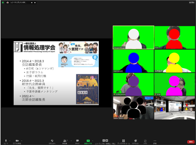Click the green encryption shield icon

pyautogui.click(x=3, y=2)
